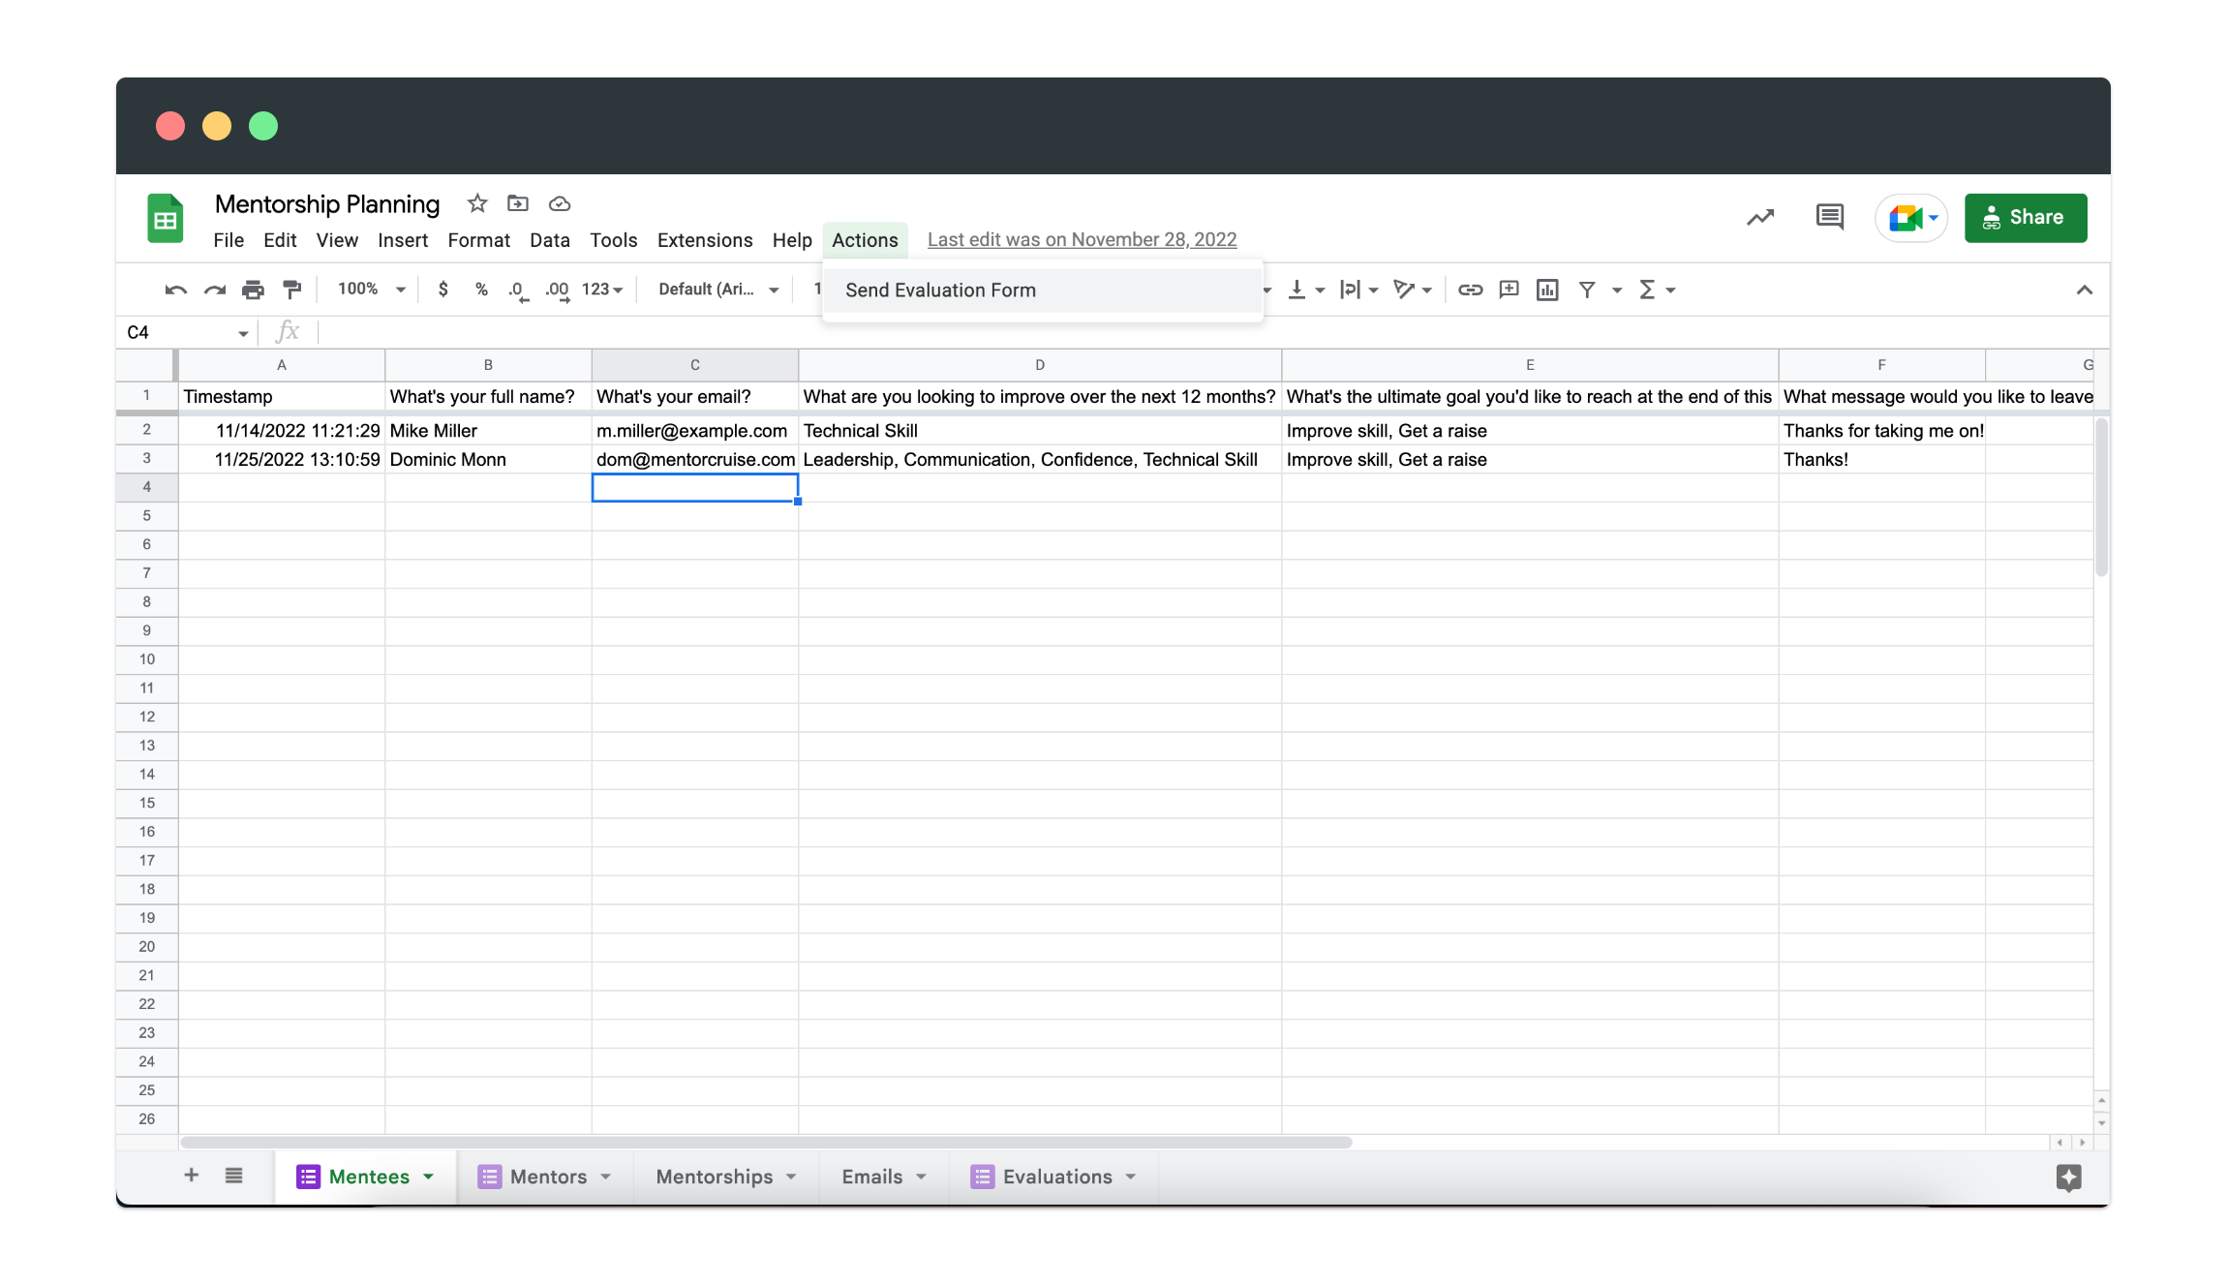Click the cell C4 input field
This screenshot has width=2227, height=1285.
[694, 486]
